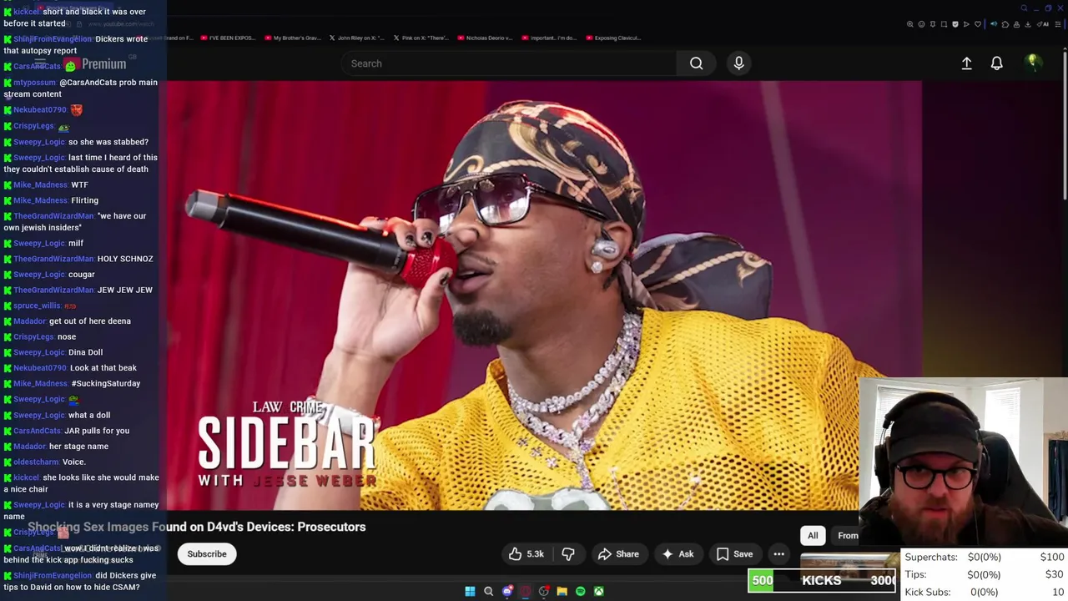Click chat message "get out of here deena"
The height and width of the screenshot is (601, 1068).
point(90,321)
